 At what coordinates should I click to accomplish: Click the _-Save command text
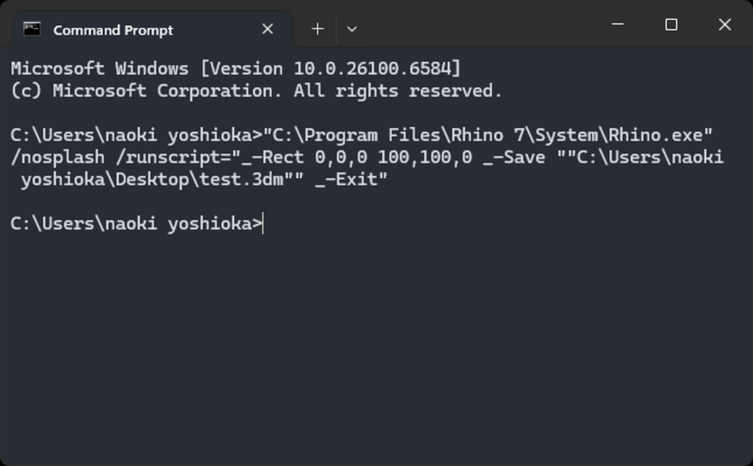[514, 157]
